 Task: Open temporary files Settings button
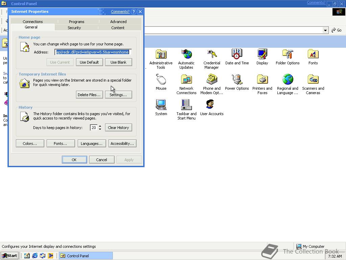click(x=119, y=95)
